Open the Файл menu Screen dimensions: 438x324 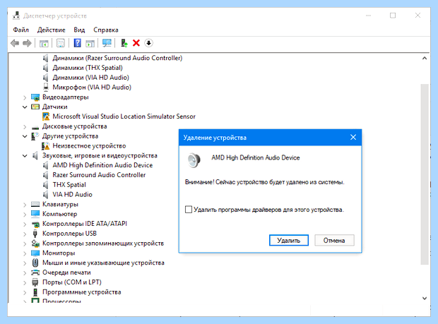coord(21,30)
